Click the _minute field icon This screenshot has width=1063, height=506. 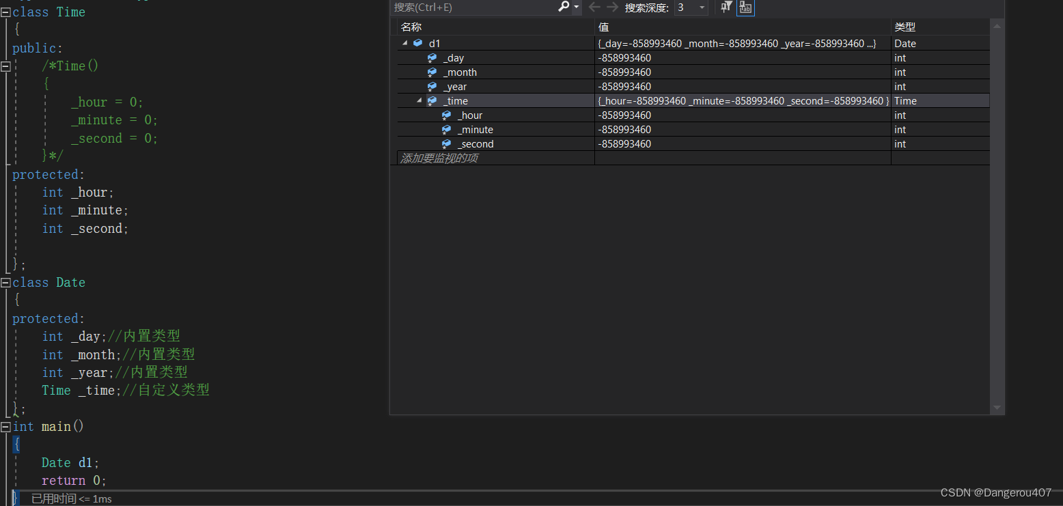click(446, 130)
